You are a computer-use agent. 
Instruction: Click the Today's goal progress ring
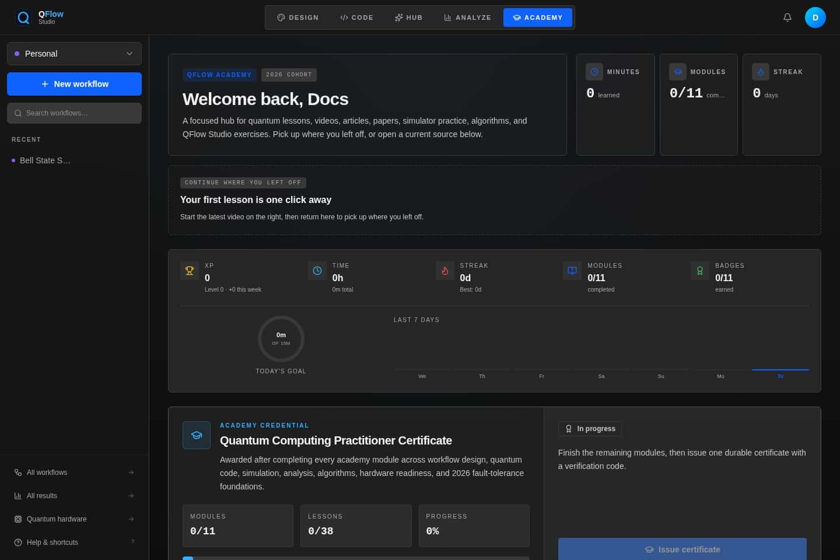point(281,339)
